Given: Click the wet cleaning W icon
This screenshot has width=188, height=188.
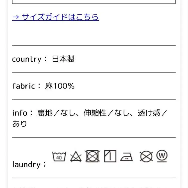Looking at the screenshot, I should click(x=162, y=156).
